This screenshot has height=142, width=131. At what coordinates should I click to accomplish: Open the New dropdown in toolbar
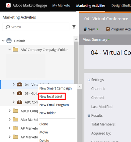pyautogui.click(x=91, y=29)
